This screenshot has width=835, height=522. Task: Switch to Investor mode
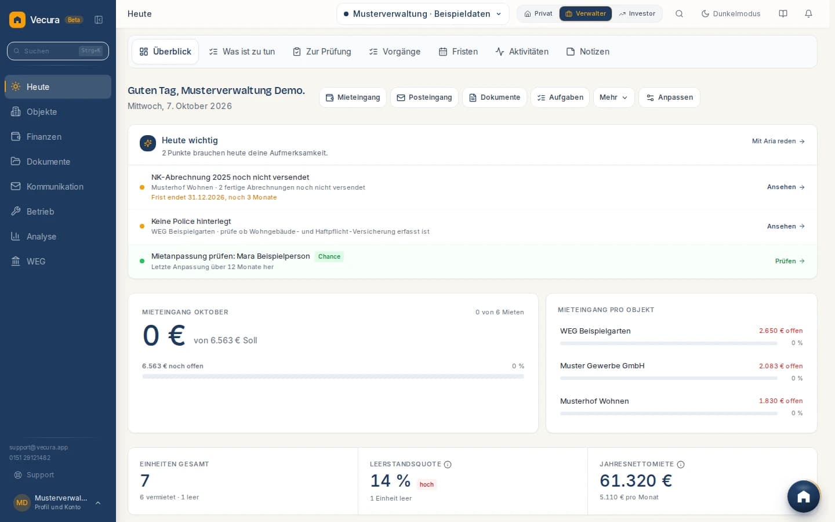click(637, 14)
